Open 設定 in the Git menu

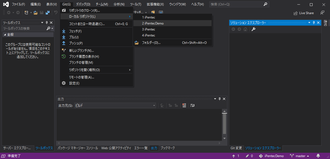coord(97,83)
